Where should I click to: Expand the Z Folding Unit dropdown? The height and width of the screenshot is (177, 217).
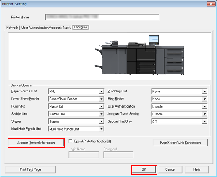click(179, 92)
